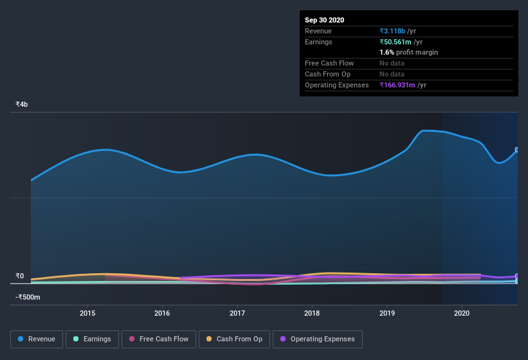Click the ₹4b y-axis label
This screenshot has width=528, height=360.
point(22,104)
